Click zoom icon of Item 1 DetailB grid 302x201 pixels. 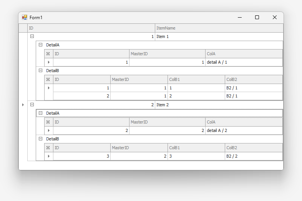coord(48,79)
